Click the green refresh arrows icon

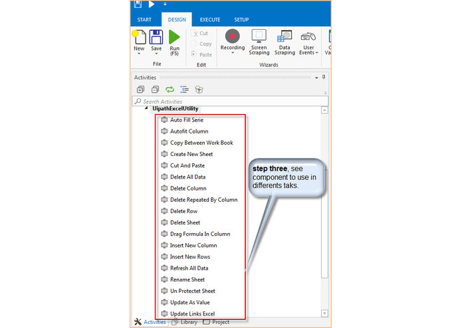[170, 90]
